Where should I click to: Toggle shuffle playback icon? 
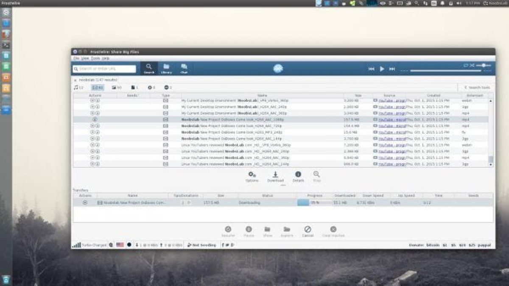click(x=472, y=65)
